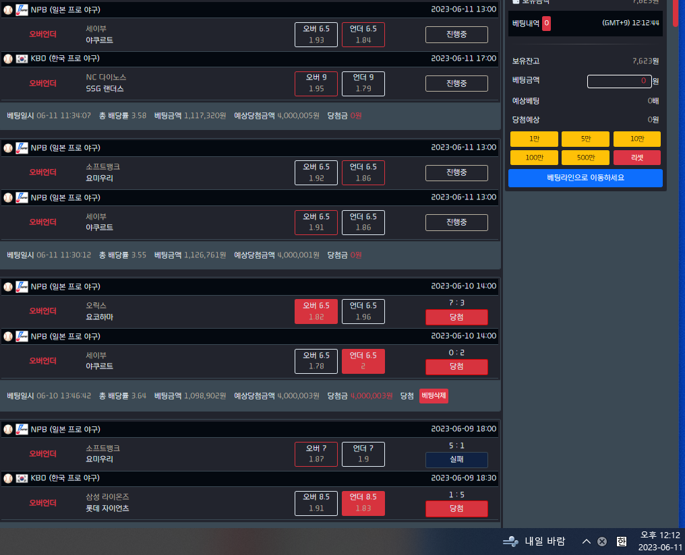Click 진행중 status in 소프트뱅크 1.92 row

pos(456,173)
